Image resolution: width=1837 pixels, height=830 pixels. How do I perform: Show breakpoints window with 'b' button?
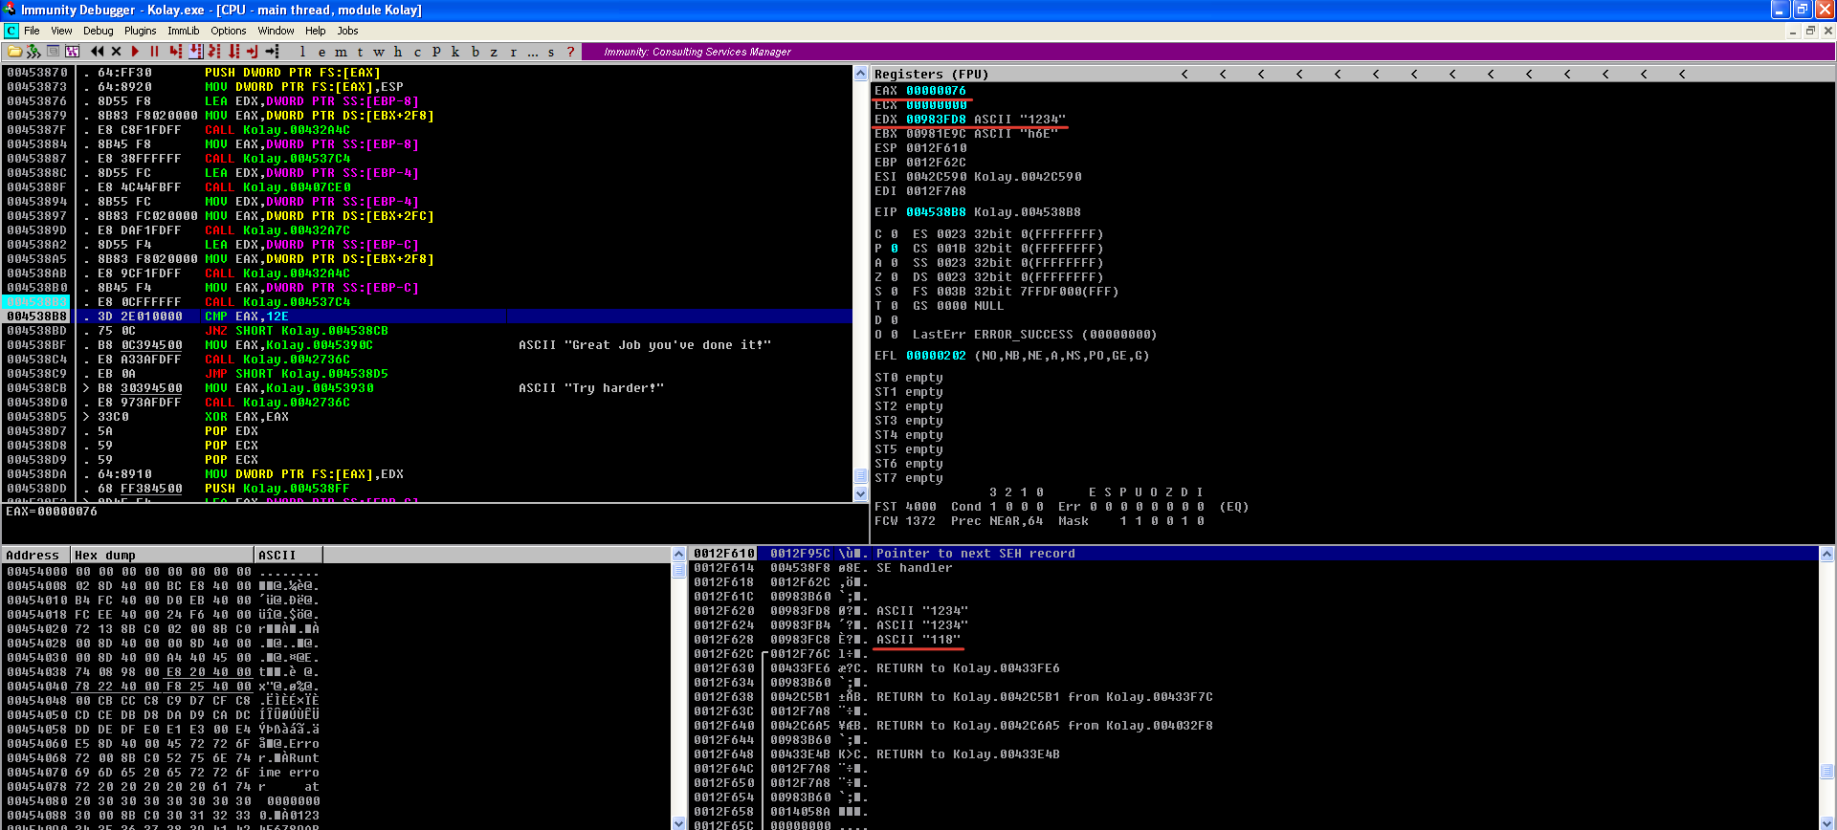pos(475,52)
